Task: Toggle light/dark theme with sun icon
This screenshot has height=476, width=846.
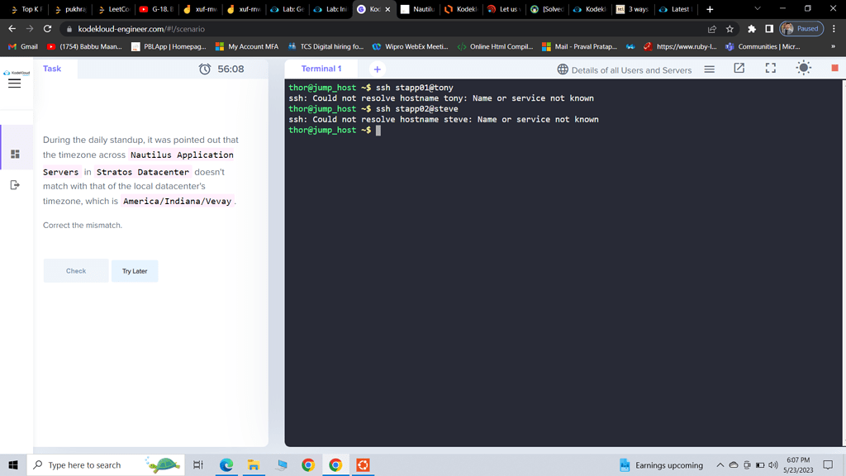Action: pos(803,69)
